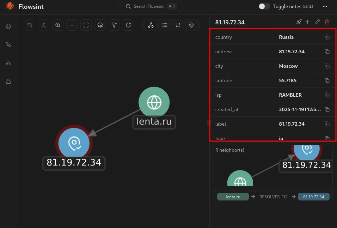Open the lock icon in left sidebar

pyautogui.click(x=8, y=81)
